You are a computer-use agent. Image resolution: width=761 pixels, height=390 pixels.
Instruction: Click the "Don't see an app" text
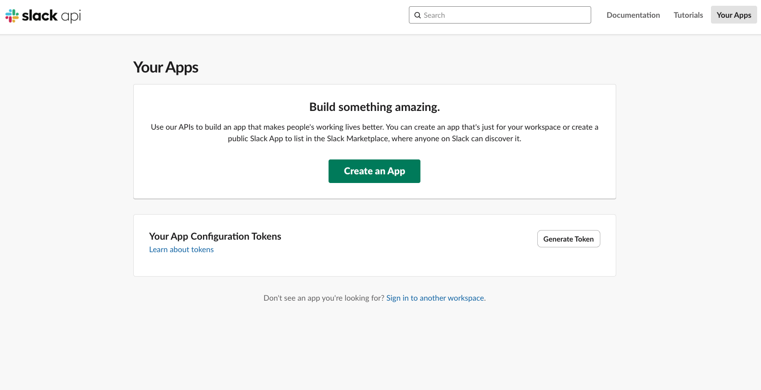[x=324, y=298]
